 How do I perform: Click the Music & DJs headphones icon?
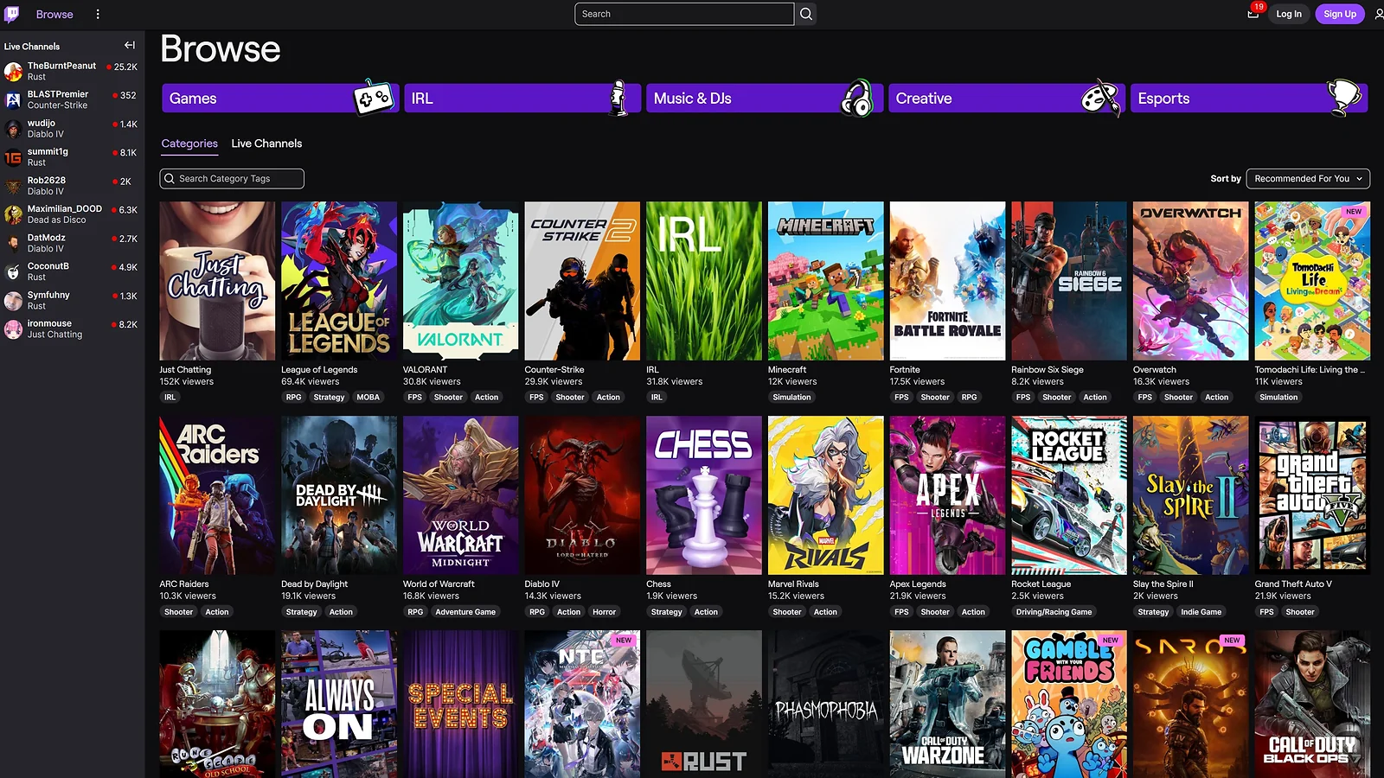coord(857,99)
